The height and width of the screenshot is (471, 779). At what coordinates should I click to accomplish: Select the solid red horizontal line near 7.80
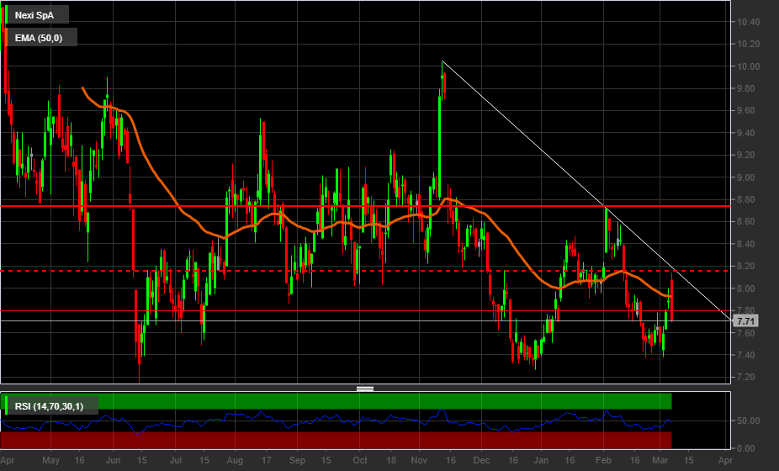[x=365, y=311]
